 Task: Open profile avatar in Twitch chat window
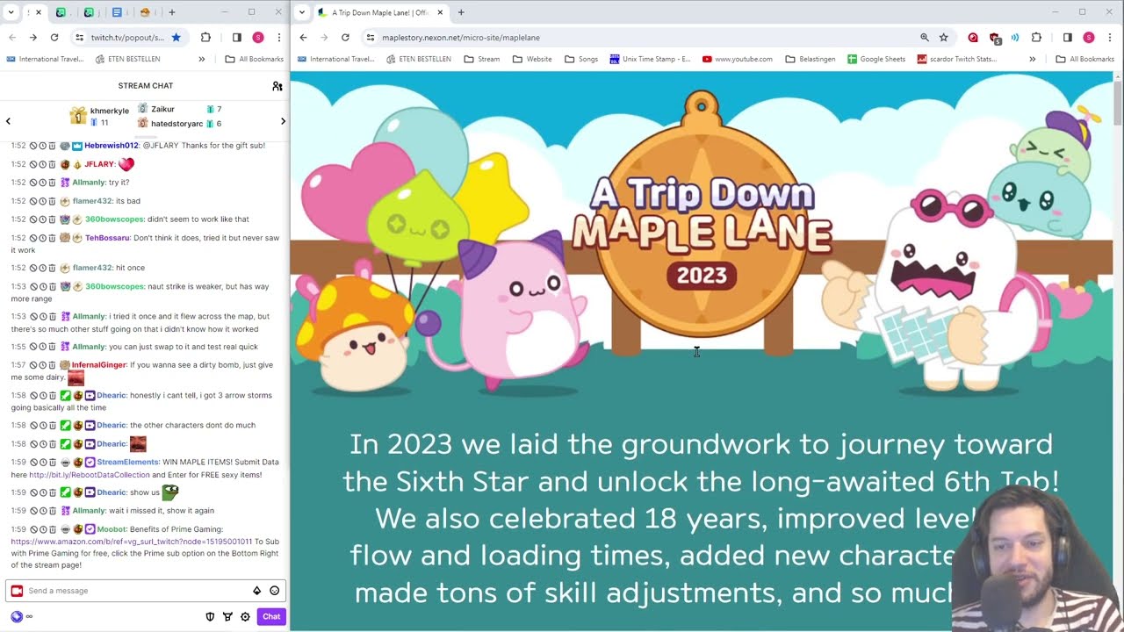[258, 38]
